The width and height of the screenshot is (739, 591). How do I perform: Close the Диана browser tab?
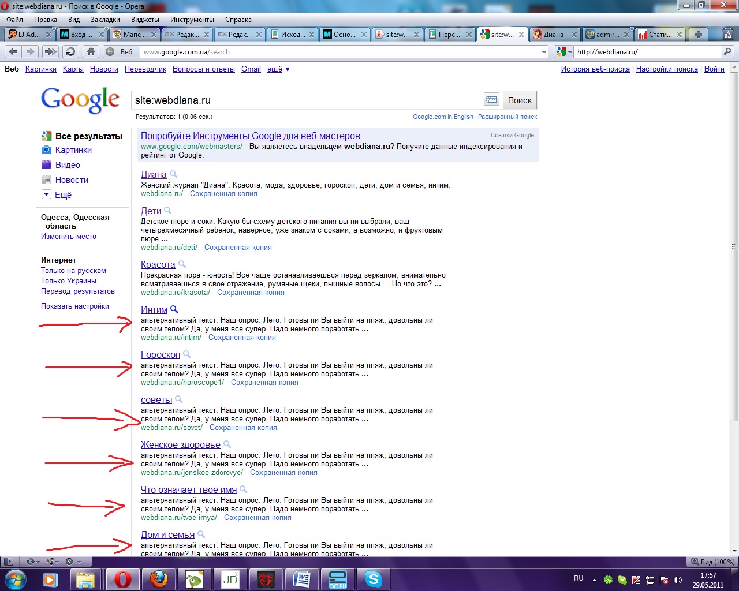click(x=574, y=35)
